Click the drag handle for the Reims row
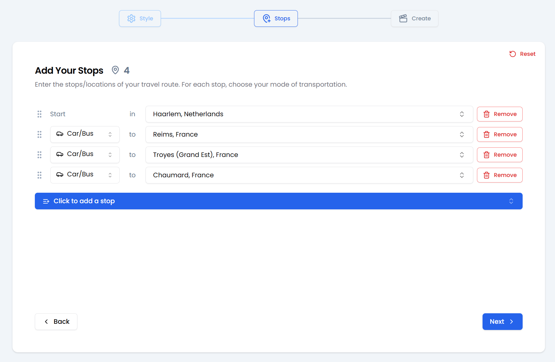Viewport: 555px width, 362px height. [39, 134]
